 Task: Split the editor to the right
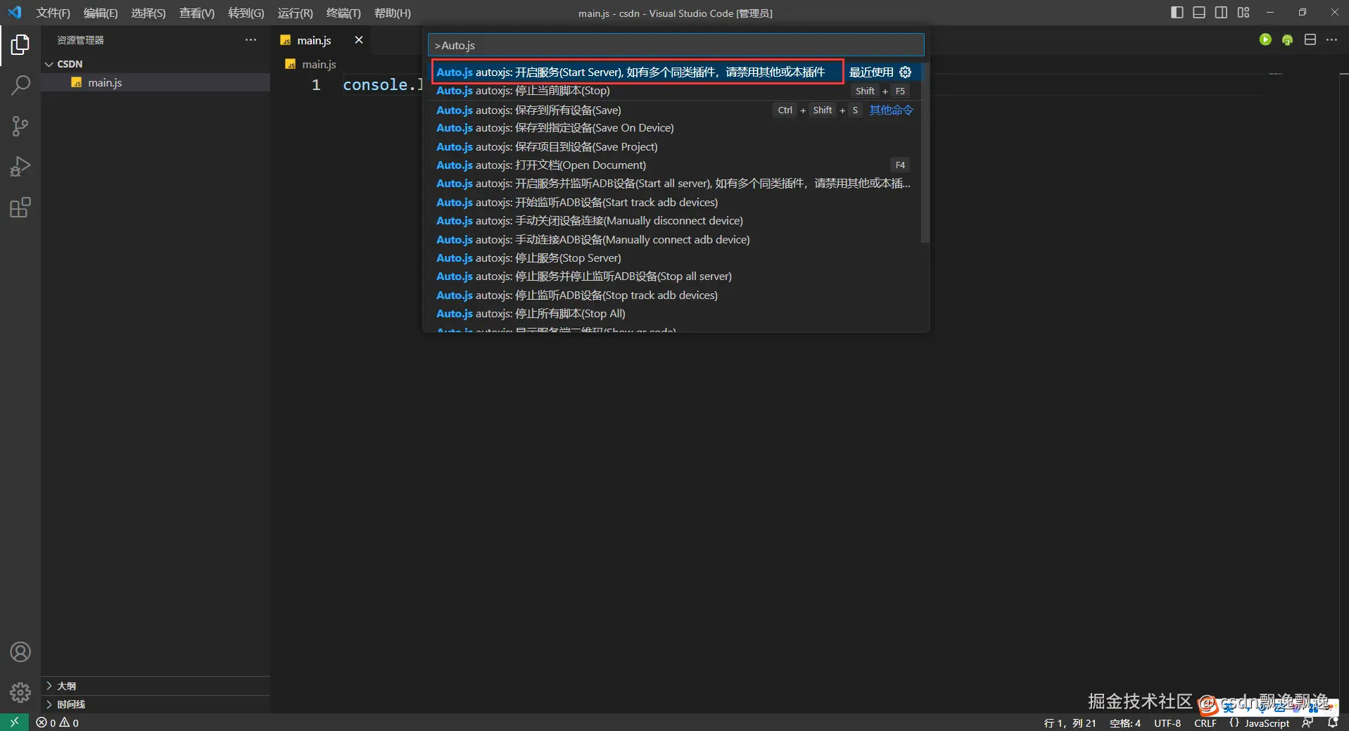[x=1310, y=40]
